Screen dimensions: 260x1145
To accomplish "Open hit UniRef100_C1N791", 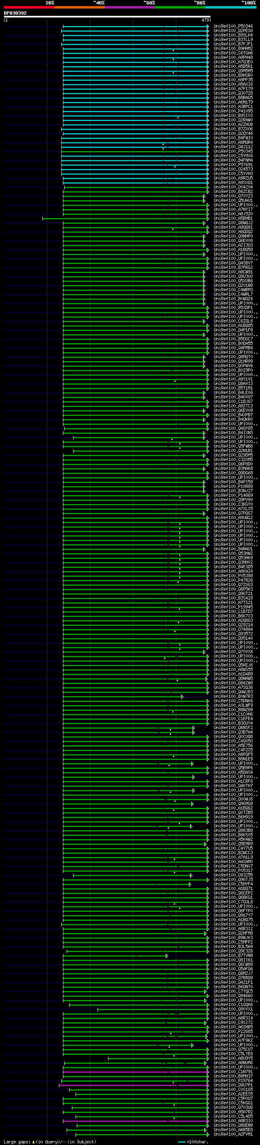I will (x=233, y=1071).
